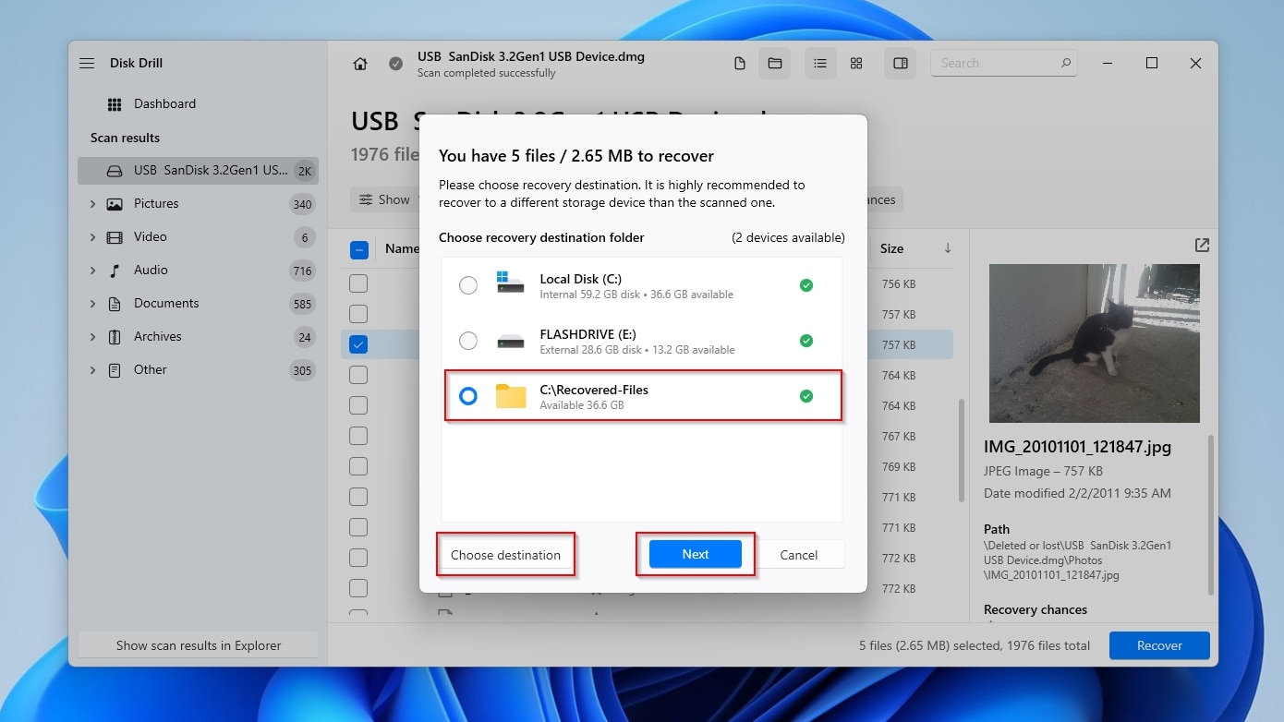1284x722 pixels.
Task: Click green checkmark next to FLASHDRIVE
Action: pos(806,342)
